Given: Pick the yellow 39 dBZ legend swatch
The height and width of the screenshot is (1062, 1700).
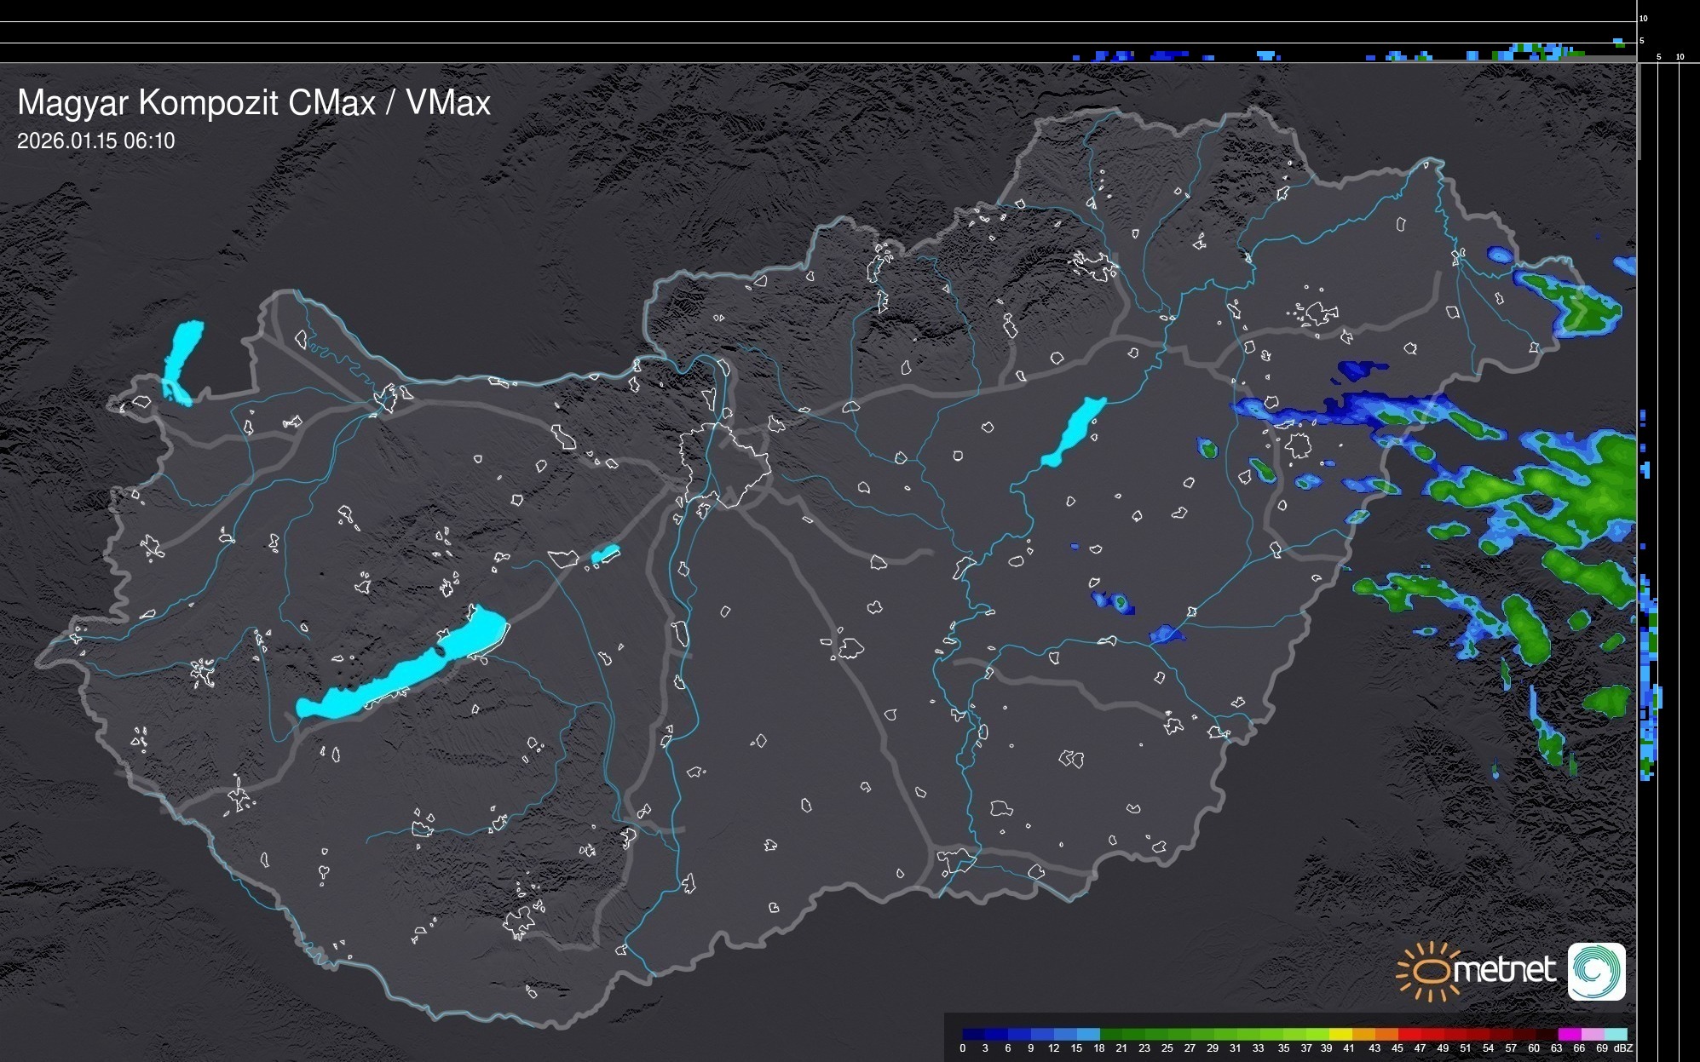Looking at the screenshot, I should click(1339, 1035).
